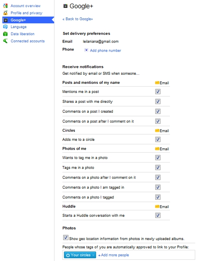Remove Your circles chip with x
The width and height of the screenshot is (198, 261).
click(93, 255)
